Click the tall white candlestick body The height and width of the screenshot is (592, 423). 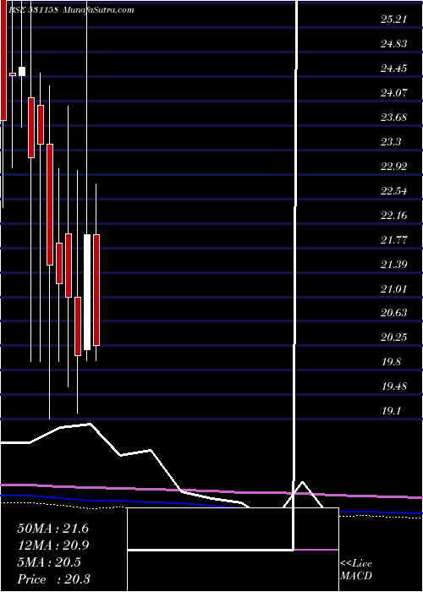87,293
